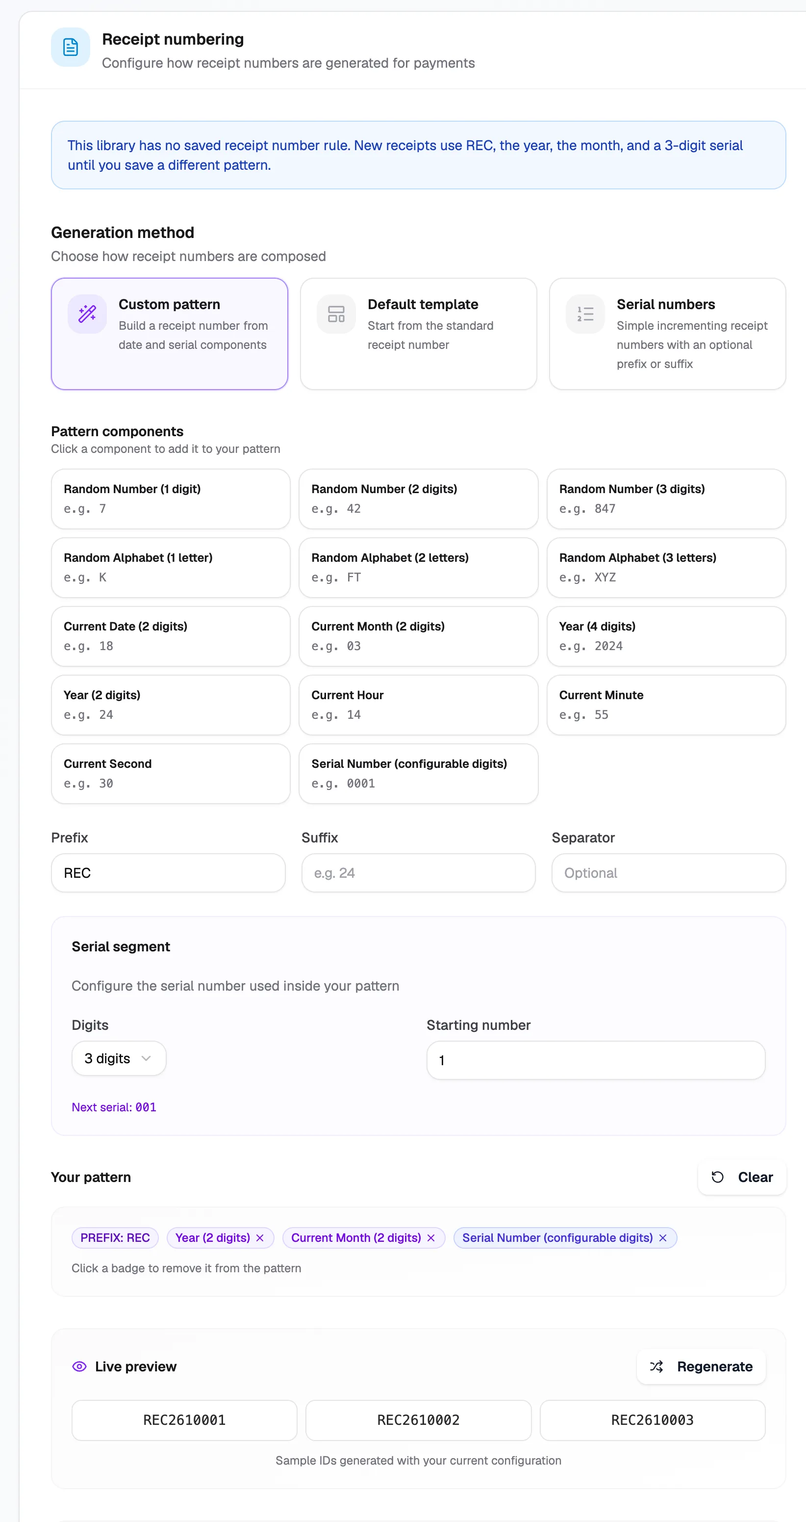Click the Serial numbers numbered-list icon

coord(585,314)
